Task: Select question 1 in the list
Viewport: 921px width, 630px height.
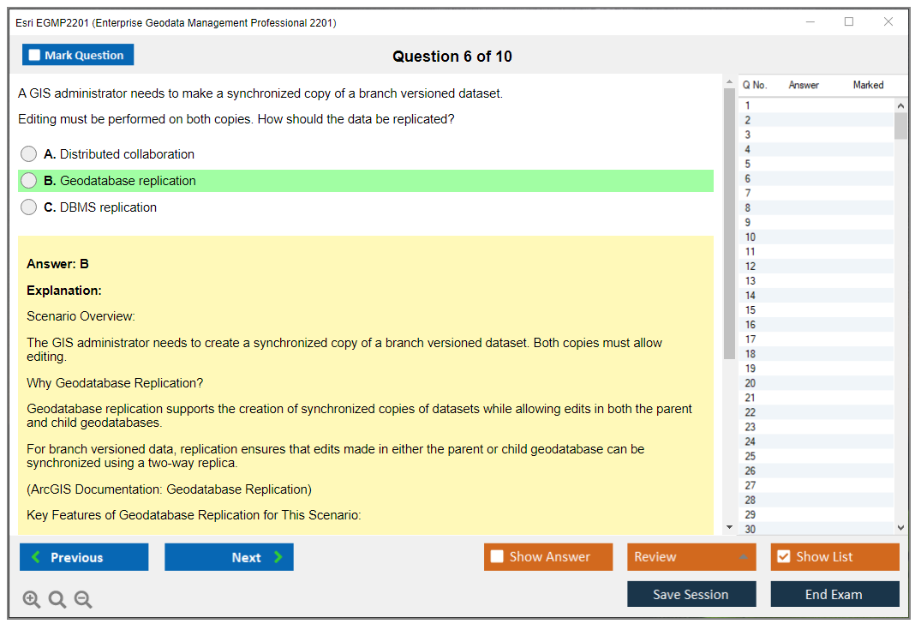Action: (x=816, y=105)
